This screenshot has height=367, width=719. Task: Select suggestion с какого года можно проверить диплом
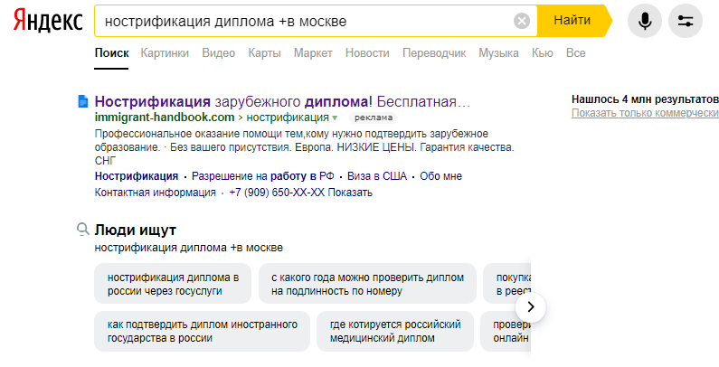pyautogui.click(x=367, y=284)
